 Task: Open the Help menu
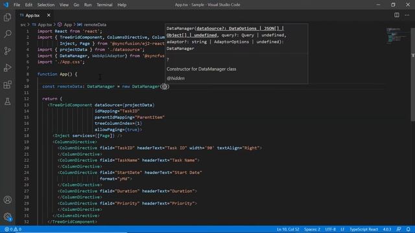tap(122, 5)
